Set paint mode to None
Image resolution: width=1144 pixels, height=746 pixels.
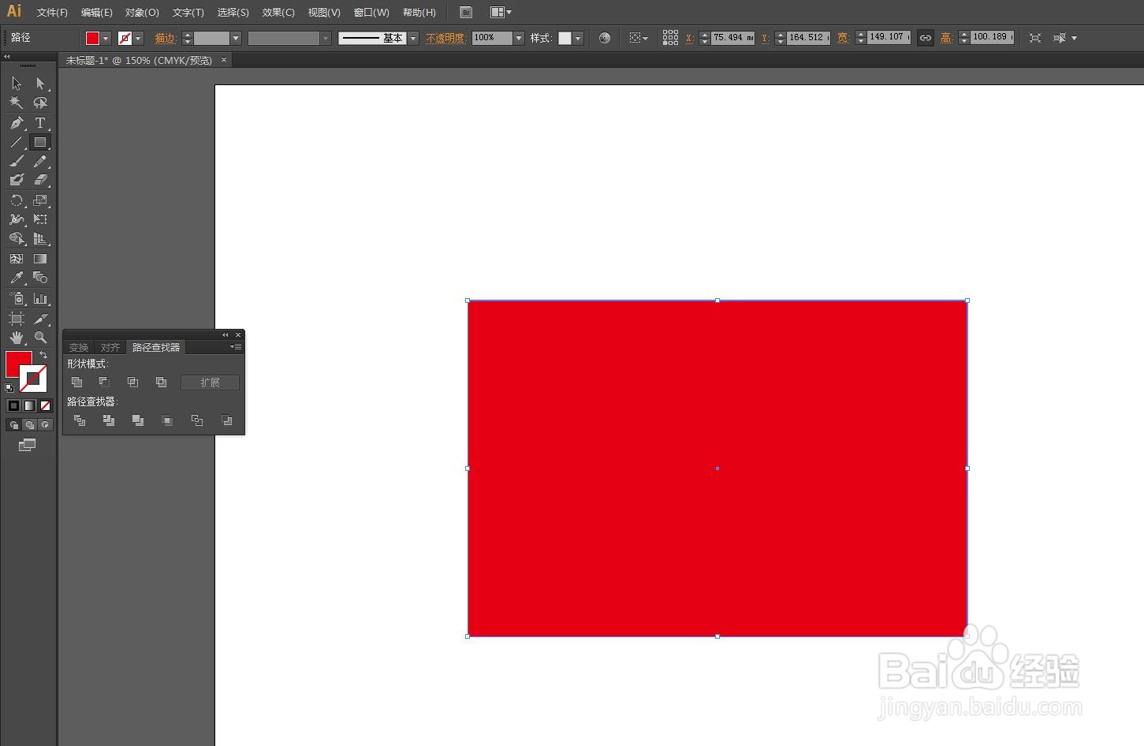[45, 405]
